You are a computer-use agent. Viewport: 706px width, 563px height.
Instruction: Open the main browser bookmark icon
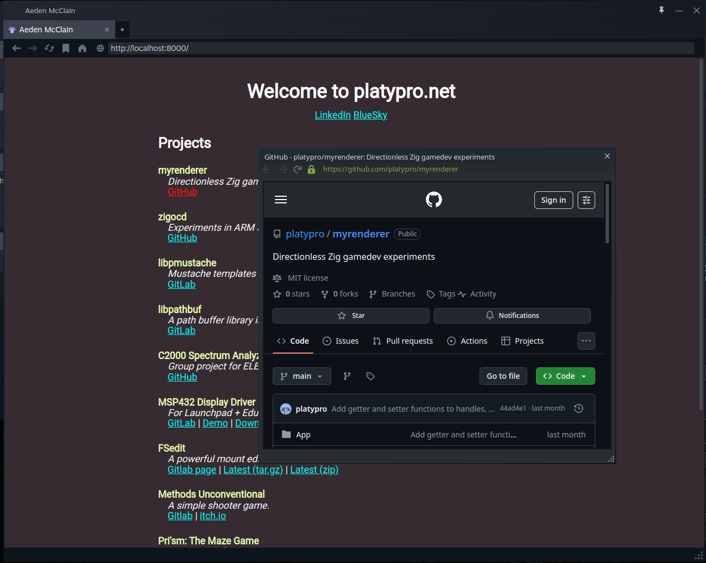point(66,48)
